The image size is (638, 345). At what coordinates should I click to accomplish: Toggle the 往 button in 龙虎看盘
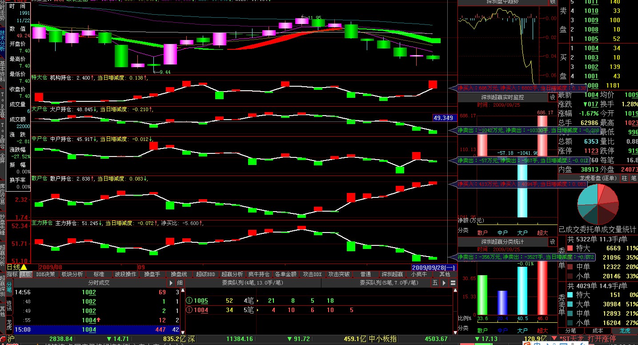pyautogui.click(x=624, y=178)
